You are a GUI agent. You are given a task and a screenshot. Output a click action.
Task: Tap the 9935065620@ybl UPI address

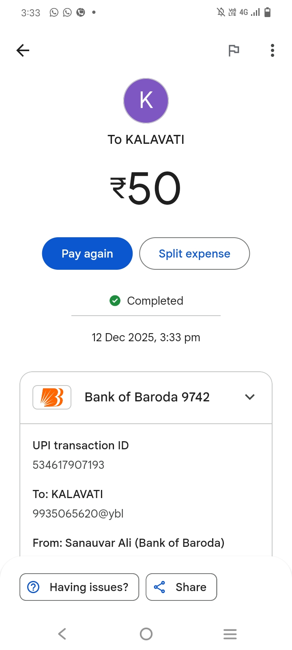pyautogui.click(x=78, y=513)
